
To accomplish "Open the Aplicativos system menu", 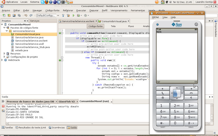I will 12,2.
